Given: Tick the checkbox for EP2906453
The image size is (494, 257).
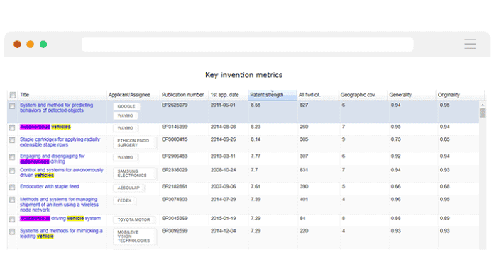Looking at the screenshot, I should pyautogui.click(x=12, y=156).
